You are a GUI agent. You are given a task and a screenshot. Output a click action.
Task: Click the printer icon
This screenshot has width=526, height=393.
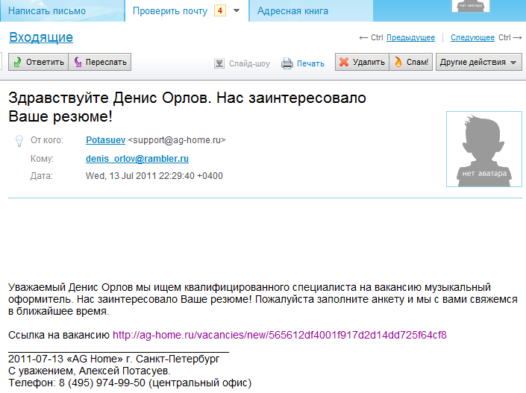click(x=287, y=63)
